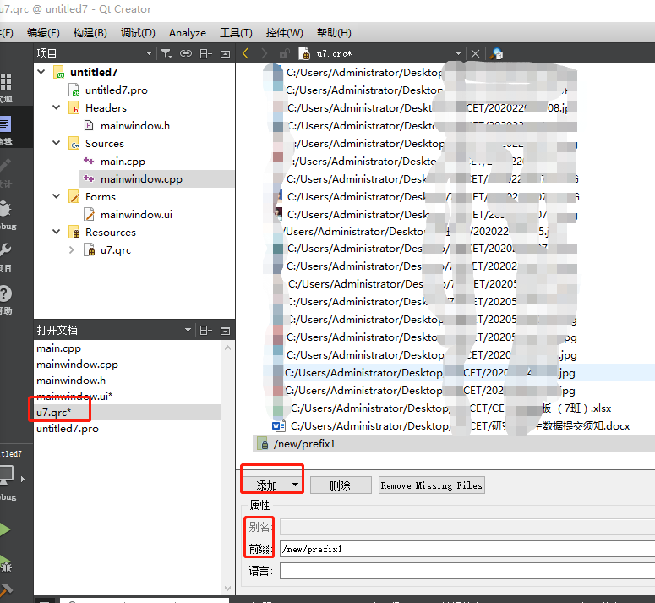
Task: Select the /new/prefix1 resource prefix row
Action: pos(454,444)
